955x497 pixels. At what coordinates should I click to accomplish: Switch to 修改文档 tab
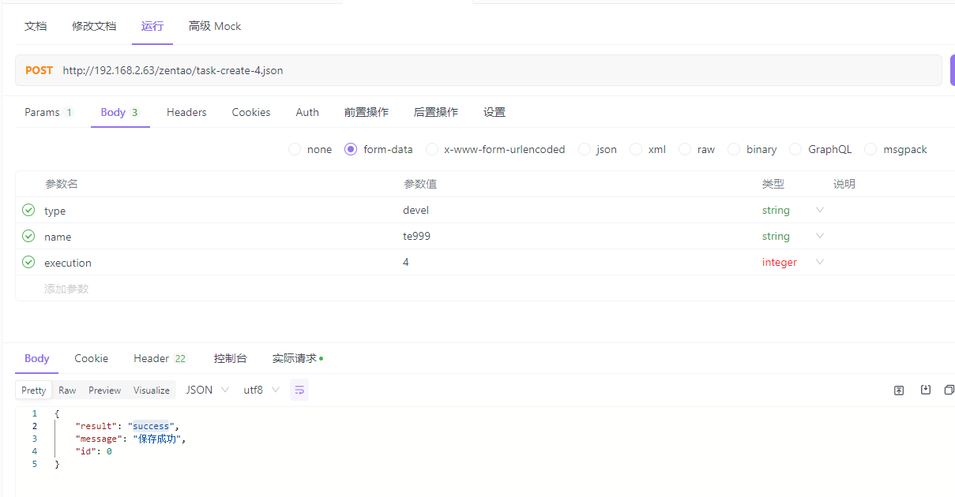pyautogui.click(x=94, y=26)
